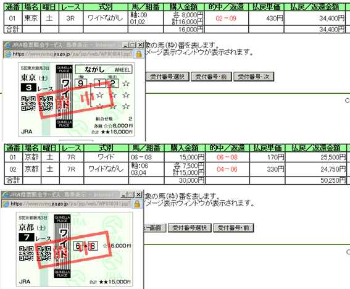350x289 pixels.
Task: Click Internet Explorer icon in lower popup title bar
Action: (6, 195)
